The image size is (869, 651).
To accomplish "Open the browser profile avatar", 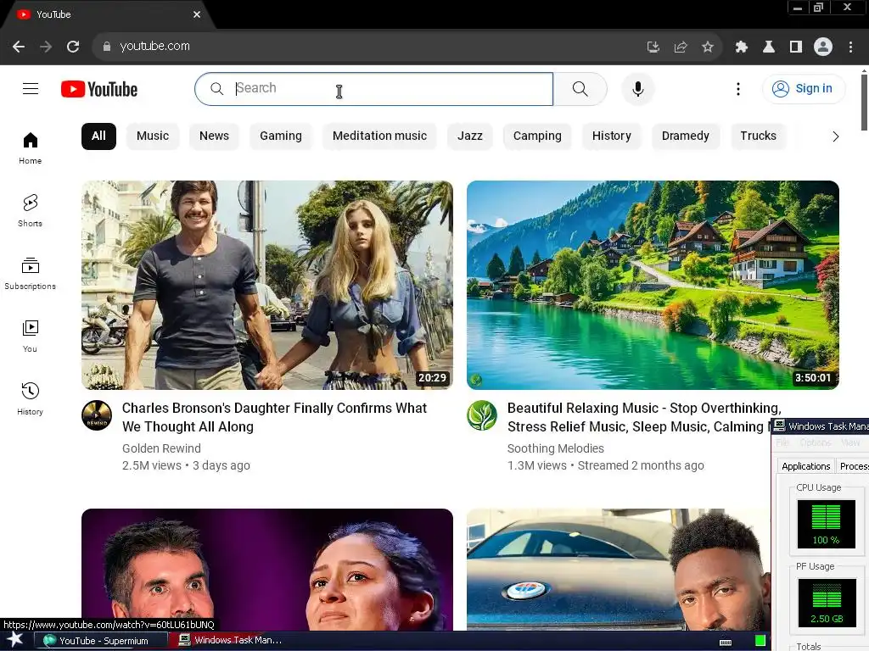I will pyautogui.click(x=823, y=47).
